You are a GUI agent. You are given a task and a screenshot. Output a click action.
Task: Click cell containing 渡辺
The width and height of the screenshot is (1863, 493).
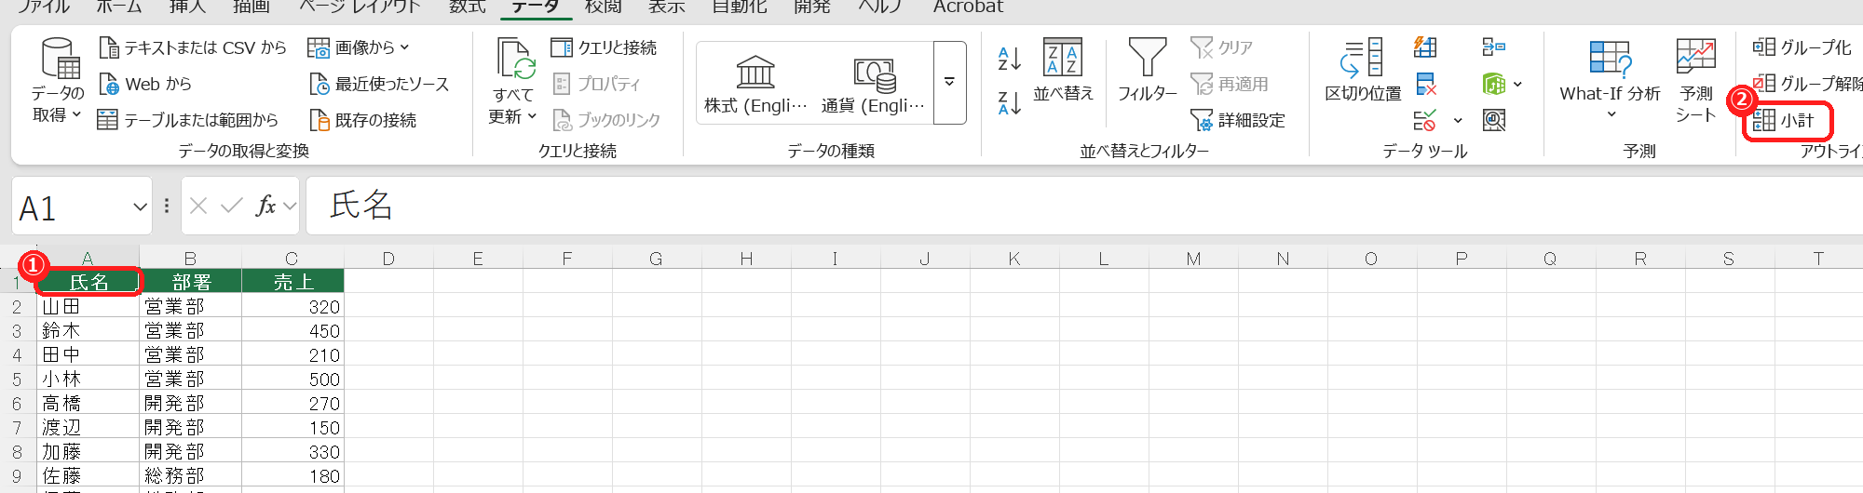tap(88, 427)
